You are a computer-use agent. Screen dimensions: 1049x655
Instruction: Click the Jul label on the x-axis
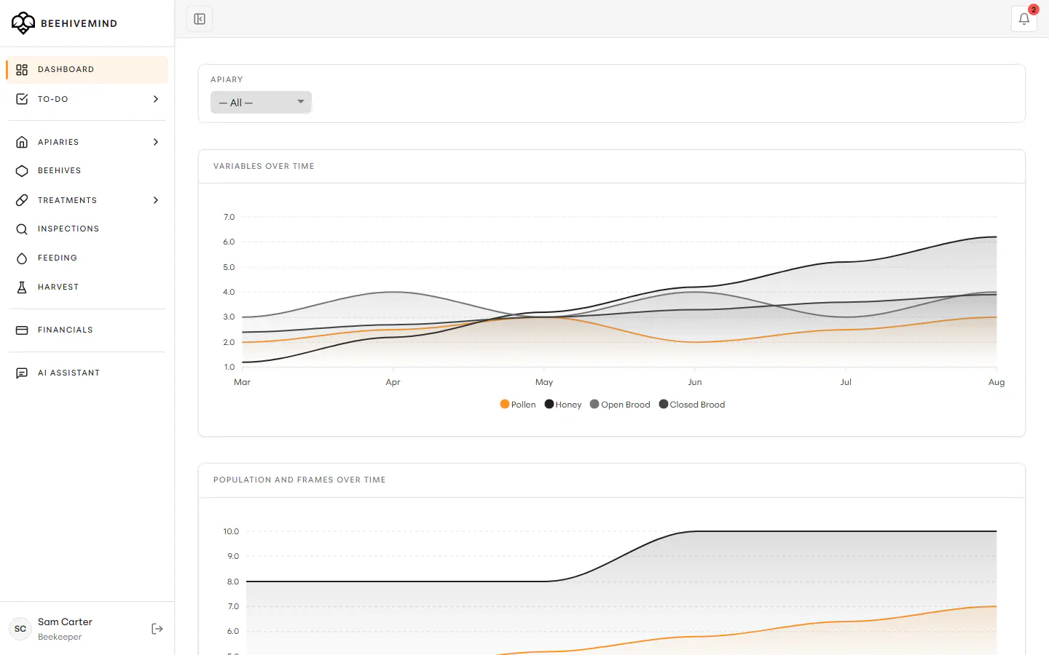pyautogui.click(x=846, y=383)
